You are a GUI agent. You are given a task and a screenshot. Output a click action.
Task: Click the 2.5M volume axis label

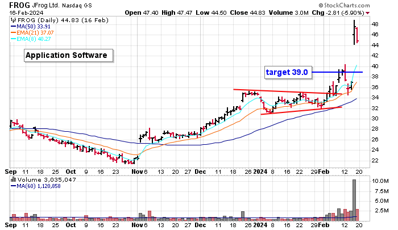point(382,211)
